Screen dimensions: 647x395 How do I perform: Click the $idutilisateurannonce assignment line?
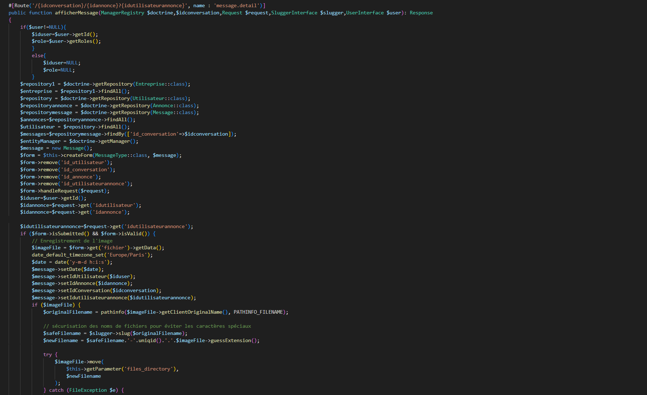(107, 226)
